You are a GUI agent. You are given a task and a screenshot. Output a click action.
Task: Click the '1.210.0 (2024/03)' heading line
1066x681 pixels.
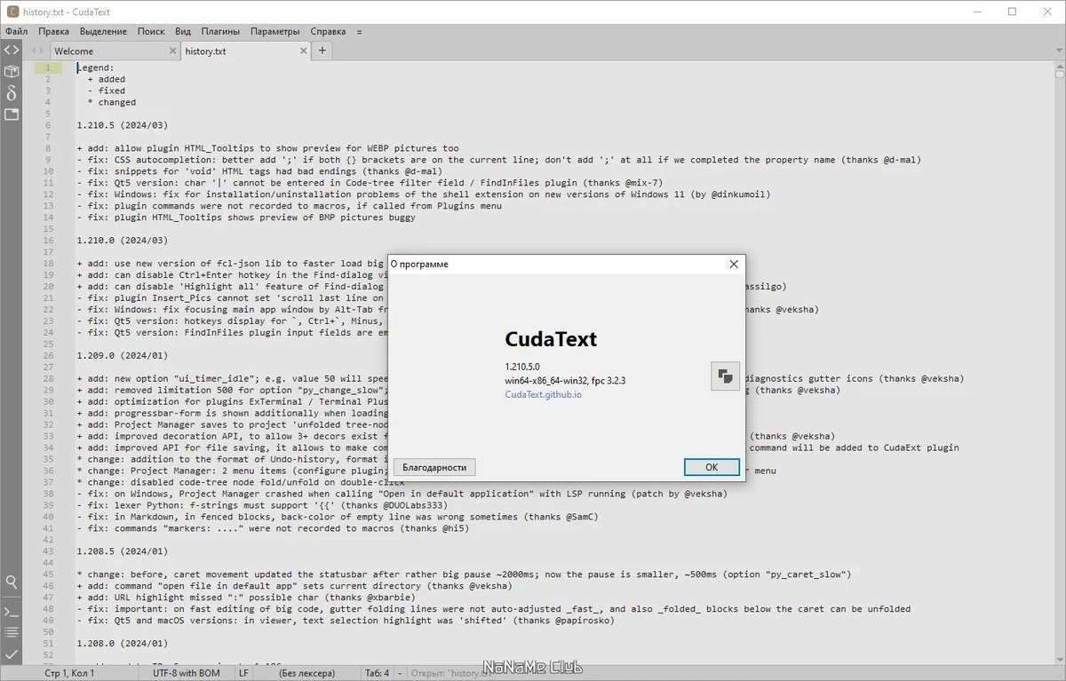122,241
